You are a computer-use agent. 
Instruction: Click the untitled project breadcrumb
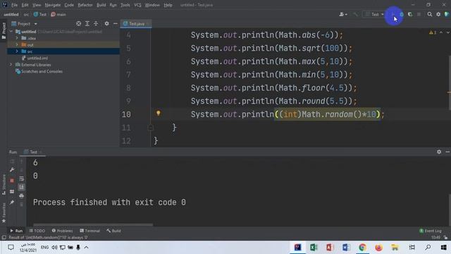click(x=11, y=14)
